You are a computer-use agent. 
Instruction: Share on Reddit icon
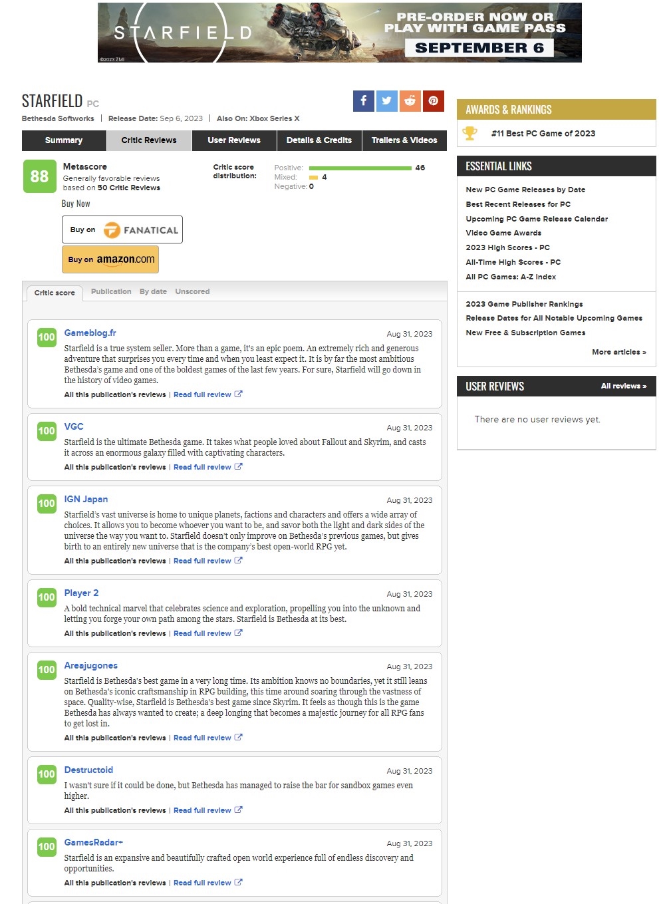410,101
